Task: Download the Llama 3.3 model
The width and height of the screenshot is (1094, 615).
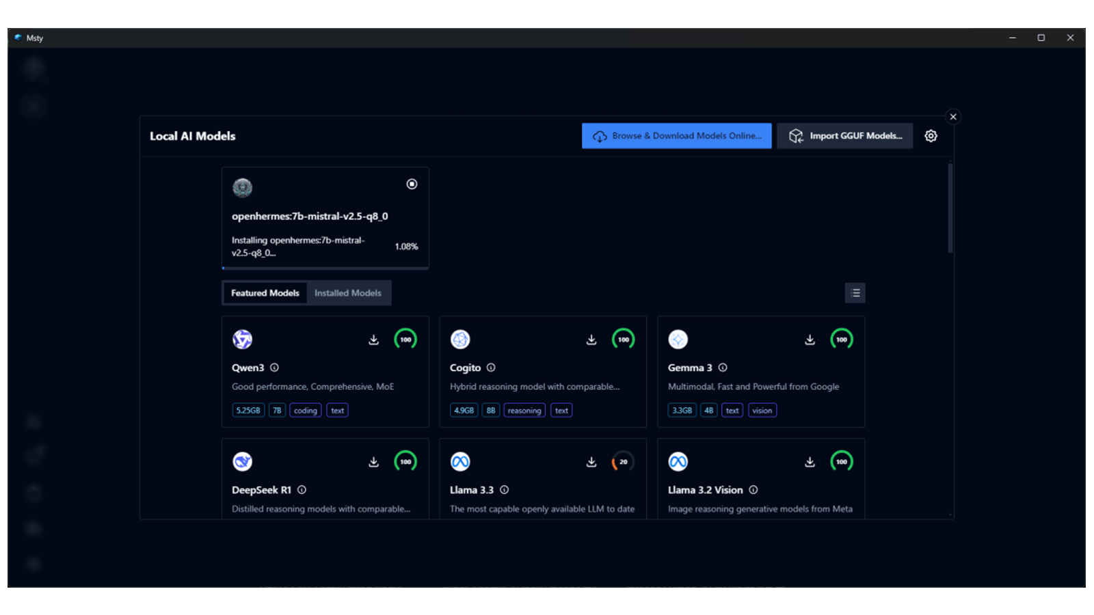Action: (x=591, y=462)
